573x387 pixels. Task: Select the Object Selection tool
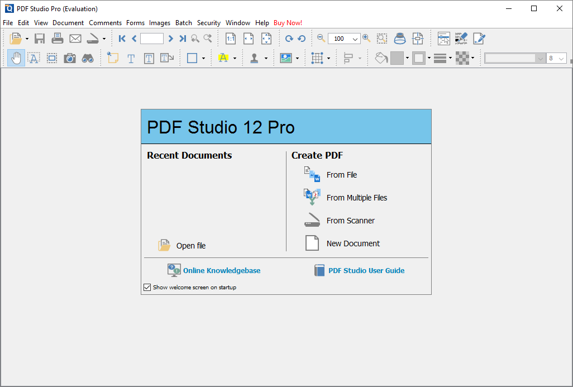[x=52, y=58]
